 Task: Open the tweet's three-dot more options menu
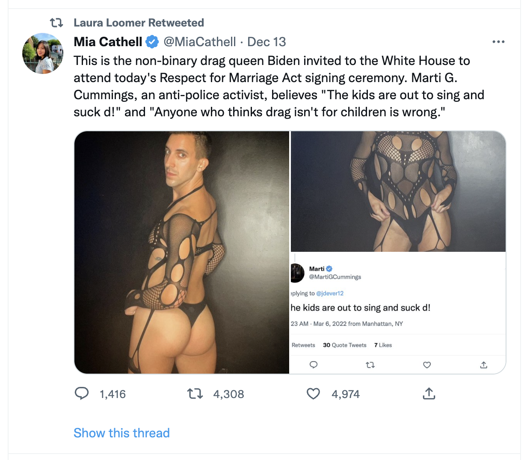click(x=498, y=42)
